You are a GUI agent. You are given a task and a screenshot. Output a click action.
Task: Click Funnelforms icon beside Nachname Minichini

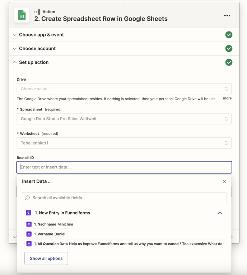[29, 224]
